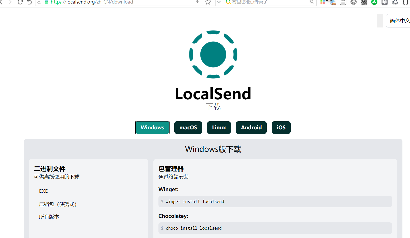
Task: Open the QR code browser extension
Action: [x=364, y=3]
